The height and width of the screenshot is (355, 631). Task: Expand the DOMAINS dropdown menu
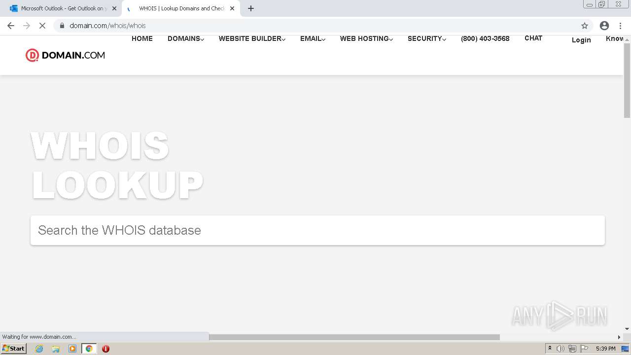click(186, 38)
